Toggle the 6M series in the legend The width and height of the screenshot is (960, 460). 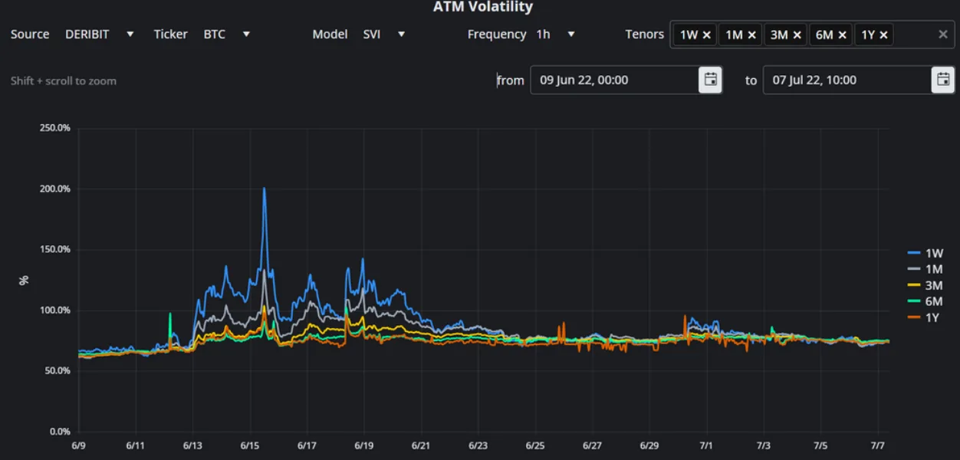pyautogui.click(x=925, y=301)
